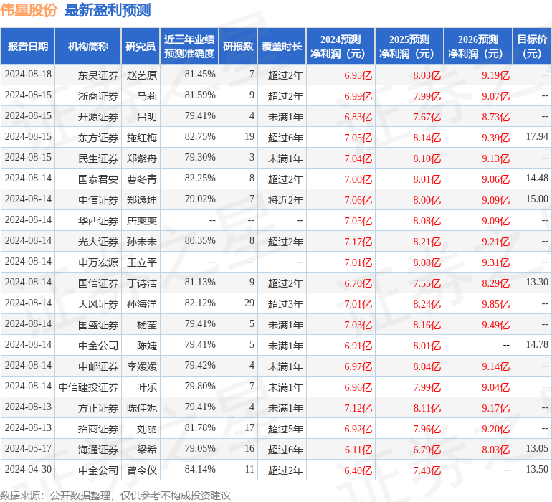Click the 研报数 column header
This screenshot has height=502, width=552.
point(238,47)
